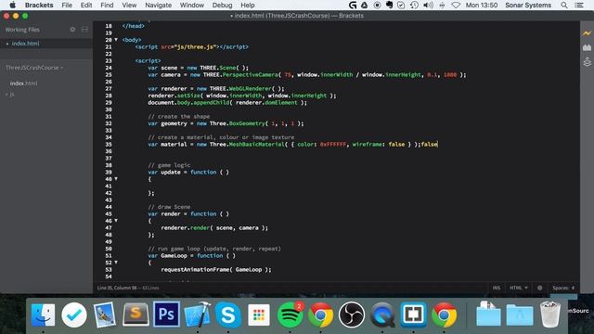Viewport: 594px width, 334px height.
Task: Open Spotlight search magnifier
Action: pos(564,6)
